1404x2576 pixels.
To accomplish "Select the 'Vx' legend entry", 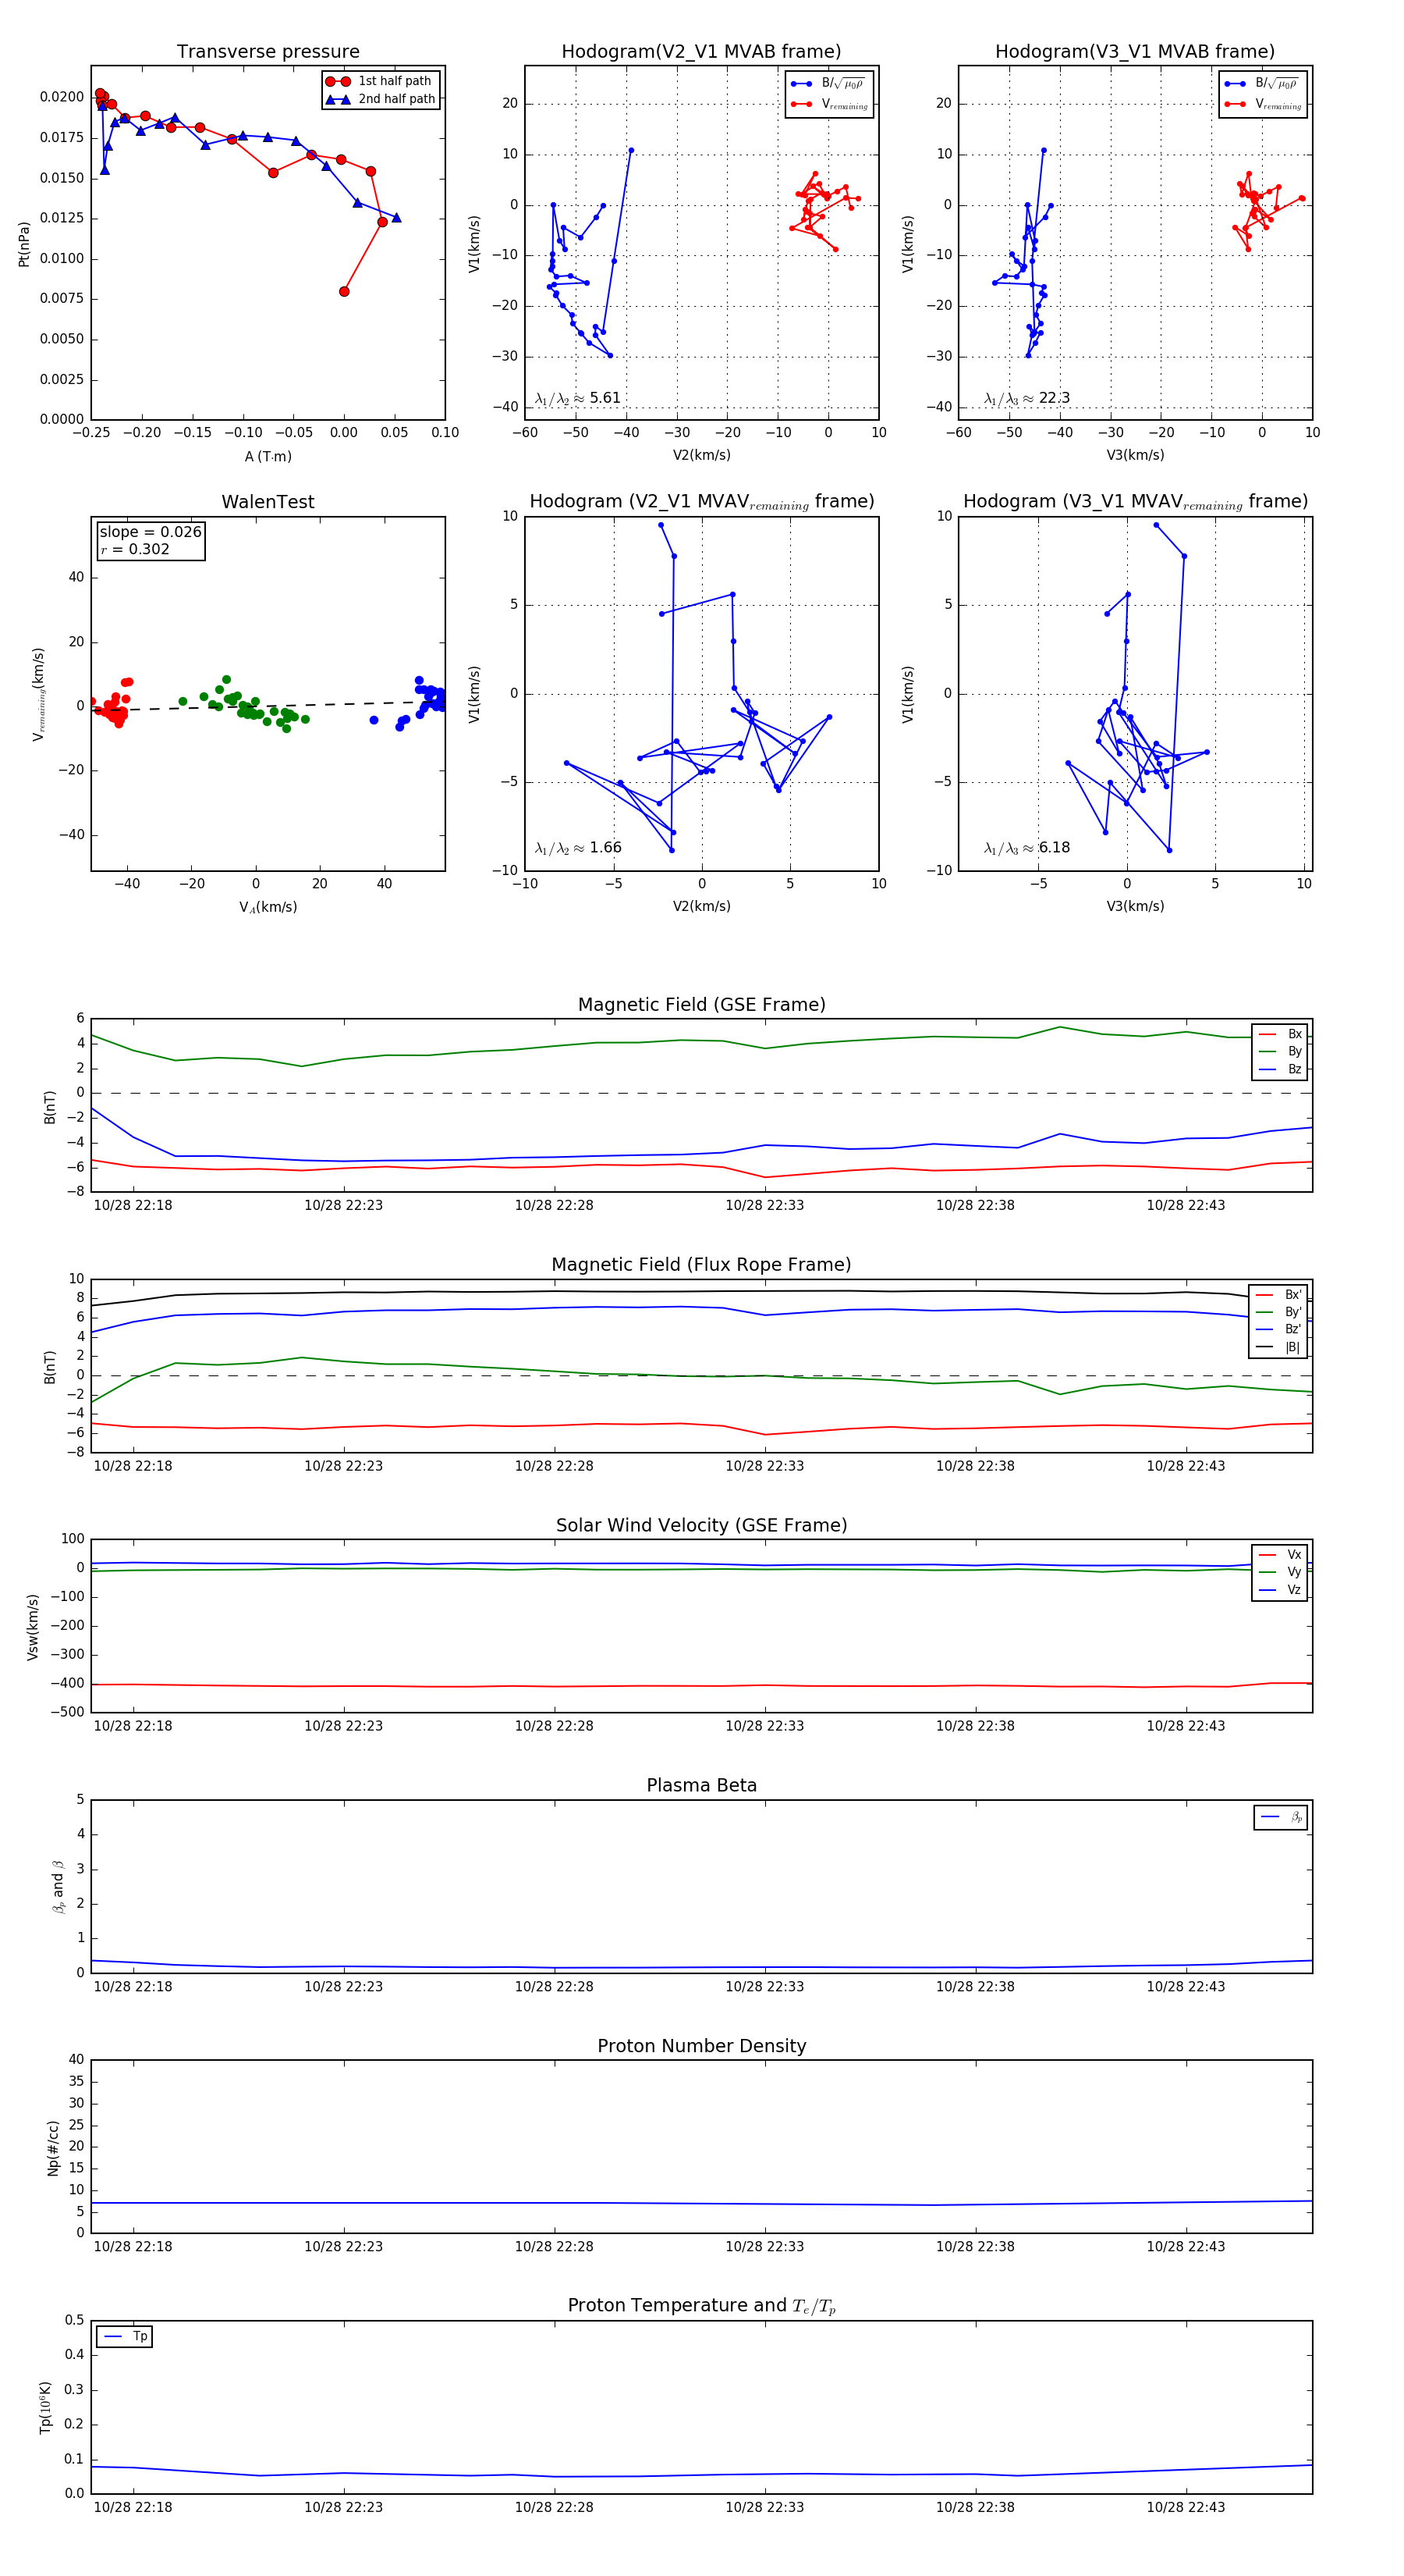I will [1280, 1554].
